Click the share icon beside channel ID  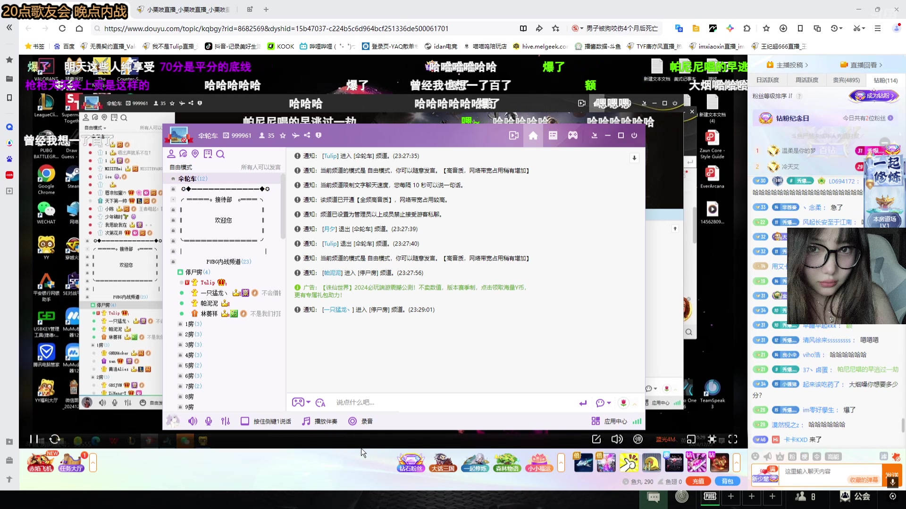click(307, 136)
